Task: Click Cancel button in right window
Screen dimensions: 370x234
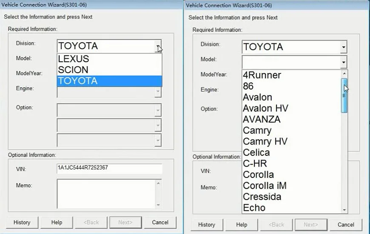Action: pyautogui.click(x=346, y=225)
